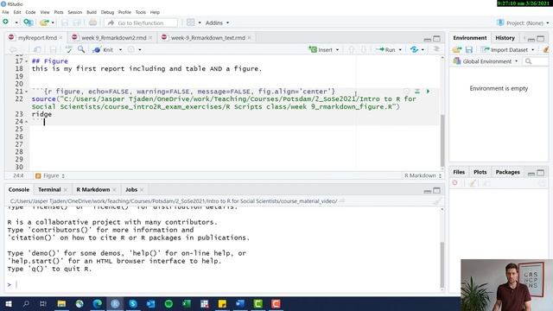
Task: Knit the document with the yarn ball icon
Action: point(97,50)
